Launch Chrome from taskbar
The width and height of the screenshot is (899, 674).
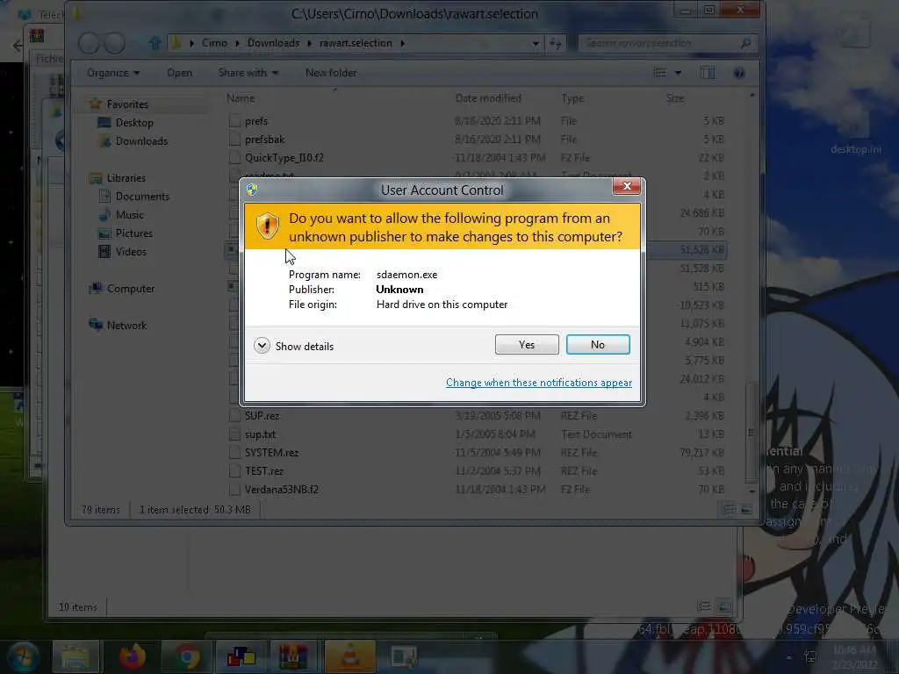(x=187, y=656)
